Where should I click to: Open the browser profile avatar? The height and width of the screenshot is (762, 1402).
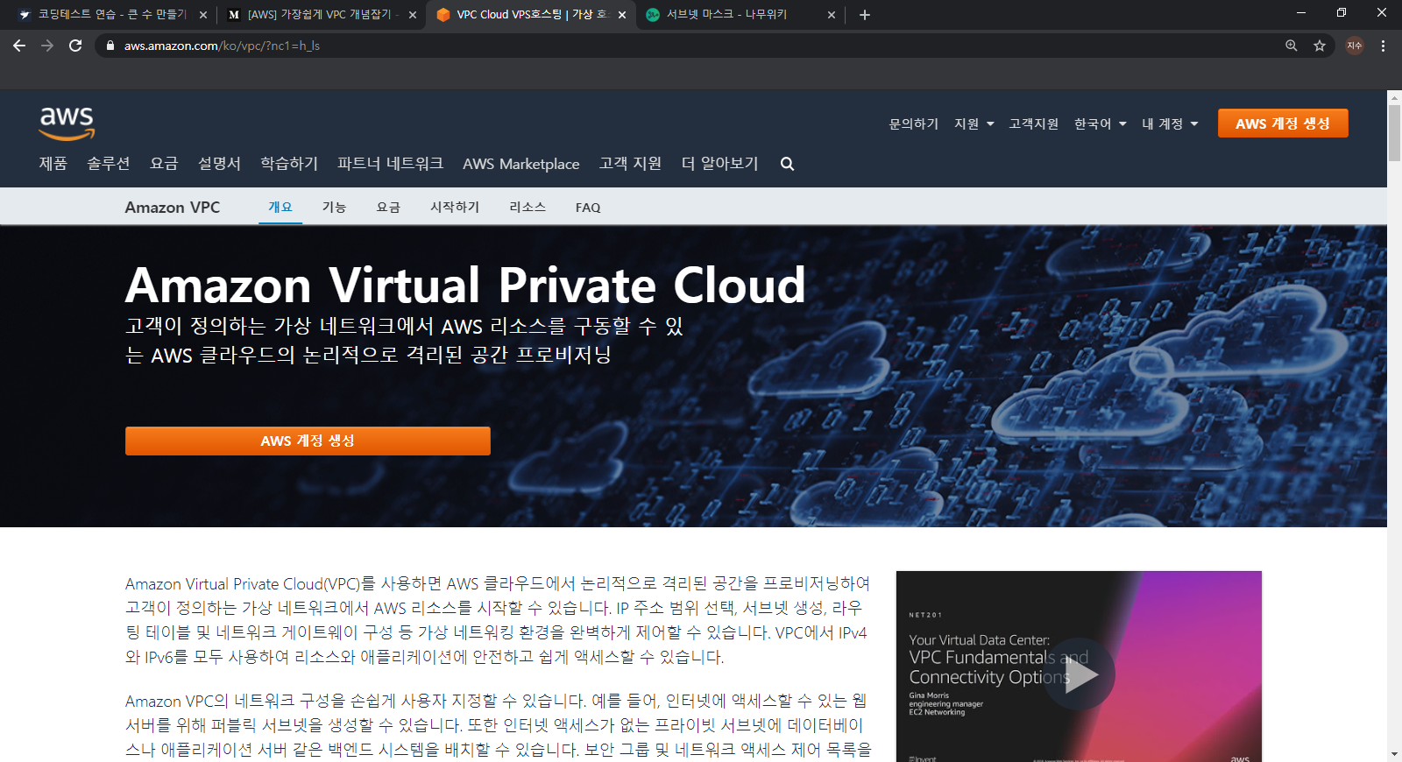click(x=1355, y=46)
